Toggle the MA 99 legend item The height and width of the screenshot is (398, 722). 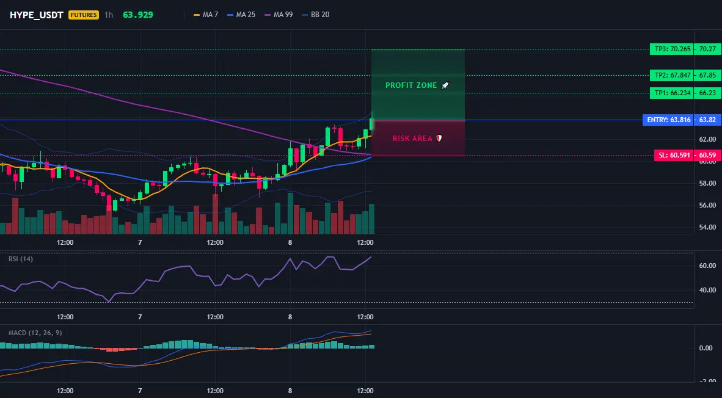[x=279, y=15]
